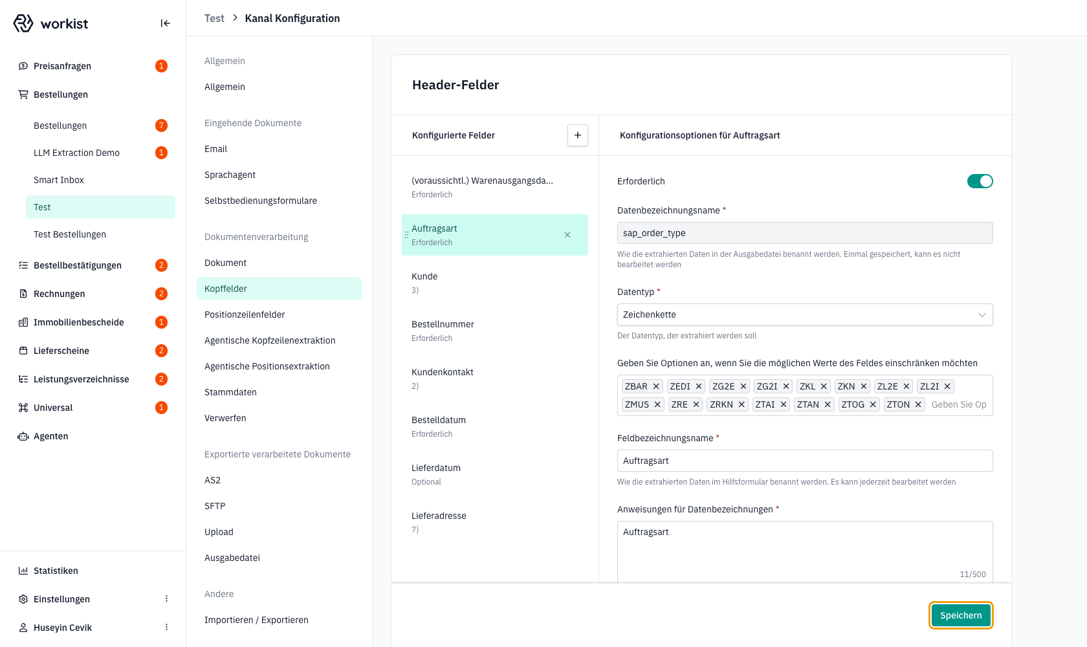
Task: Click the Test breadcrumb link
Action: pos(214,18)
